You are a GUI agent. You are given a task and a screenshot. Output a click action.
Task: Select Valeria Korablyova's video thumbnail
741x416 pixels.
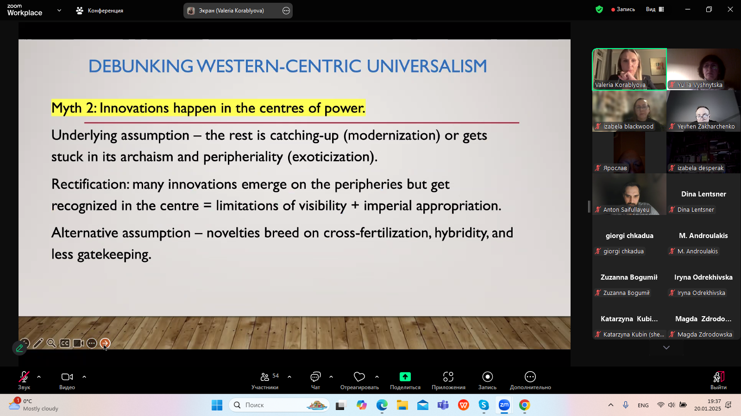click(629, 69)
